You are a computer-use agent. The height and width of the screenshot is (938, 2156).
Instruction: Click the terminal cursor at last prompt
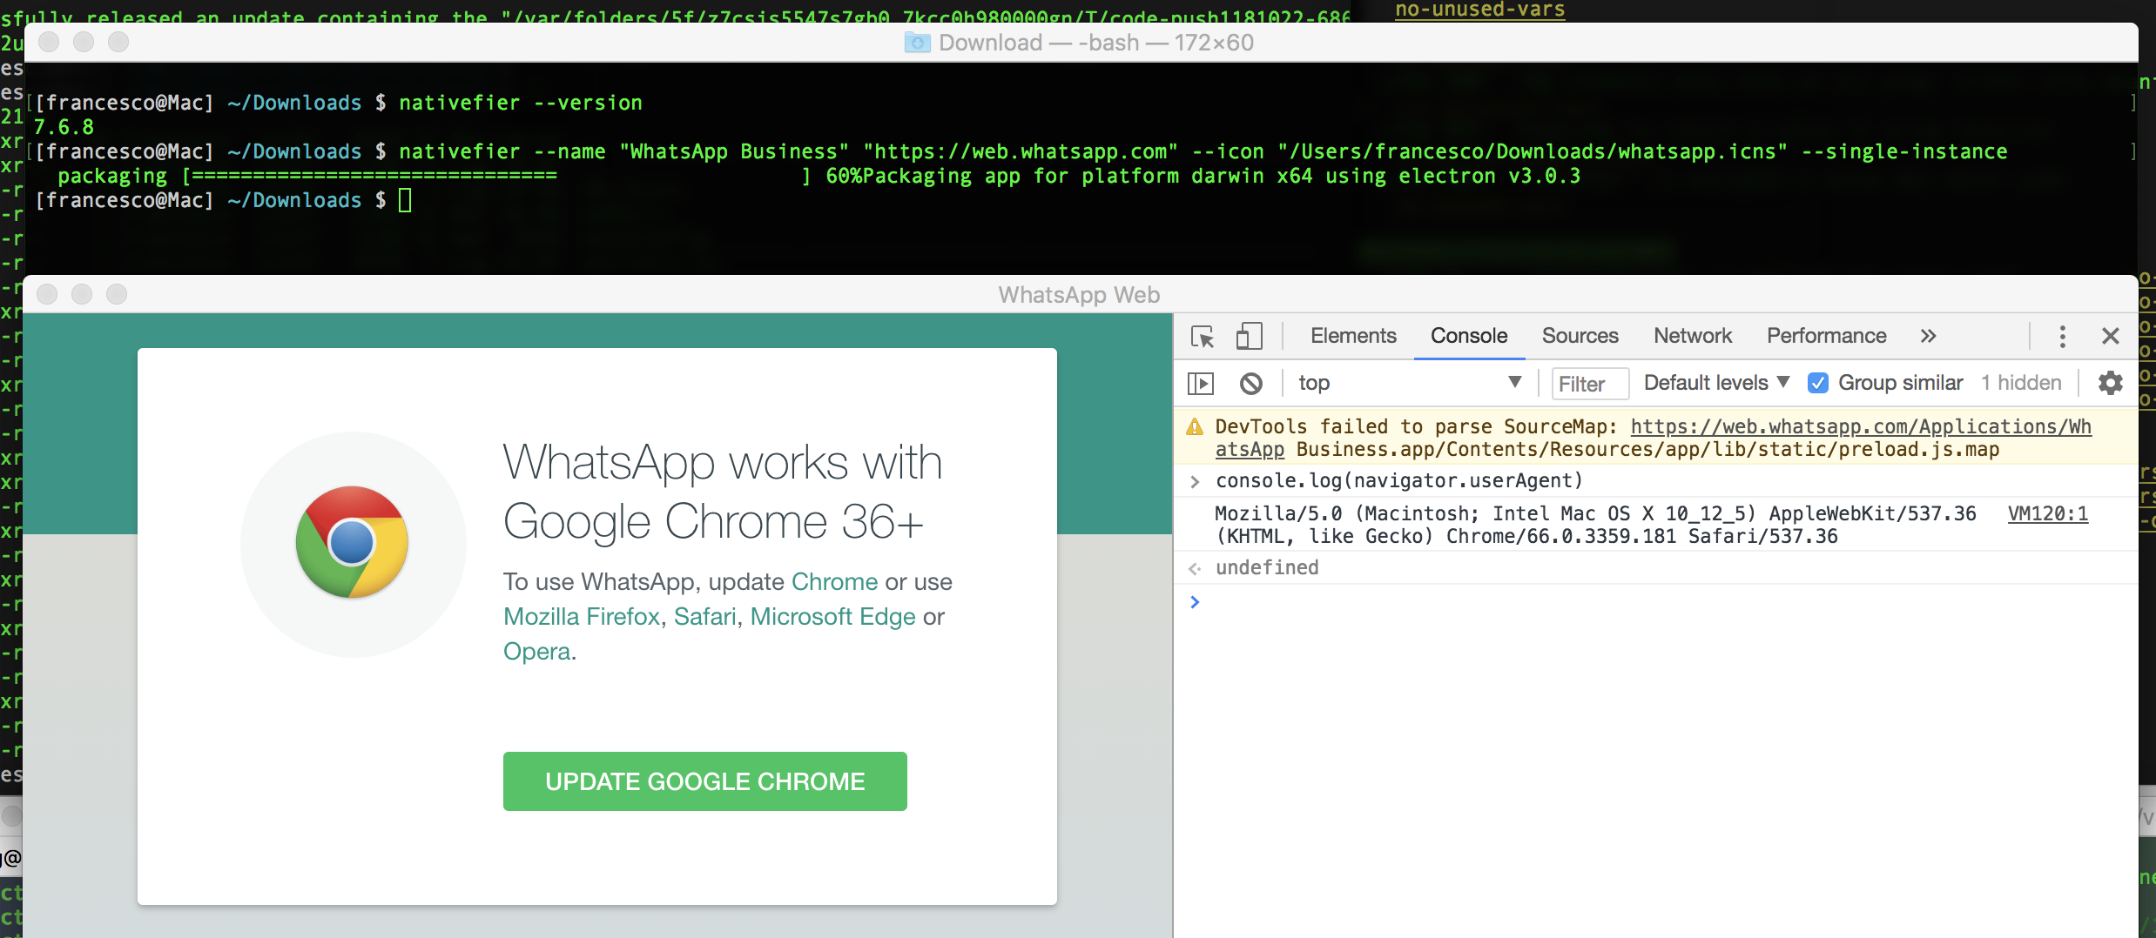pos(405,200)
